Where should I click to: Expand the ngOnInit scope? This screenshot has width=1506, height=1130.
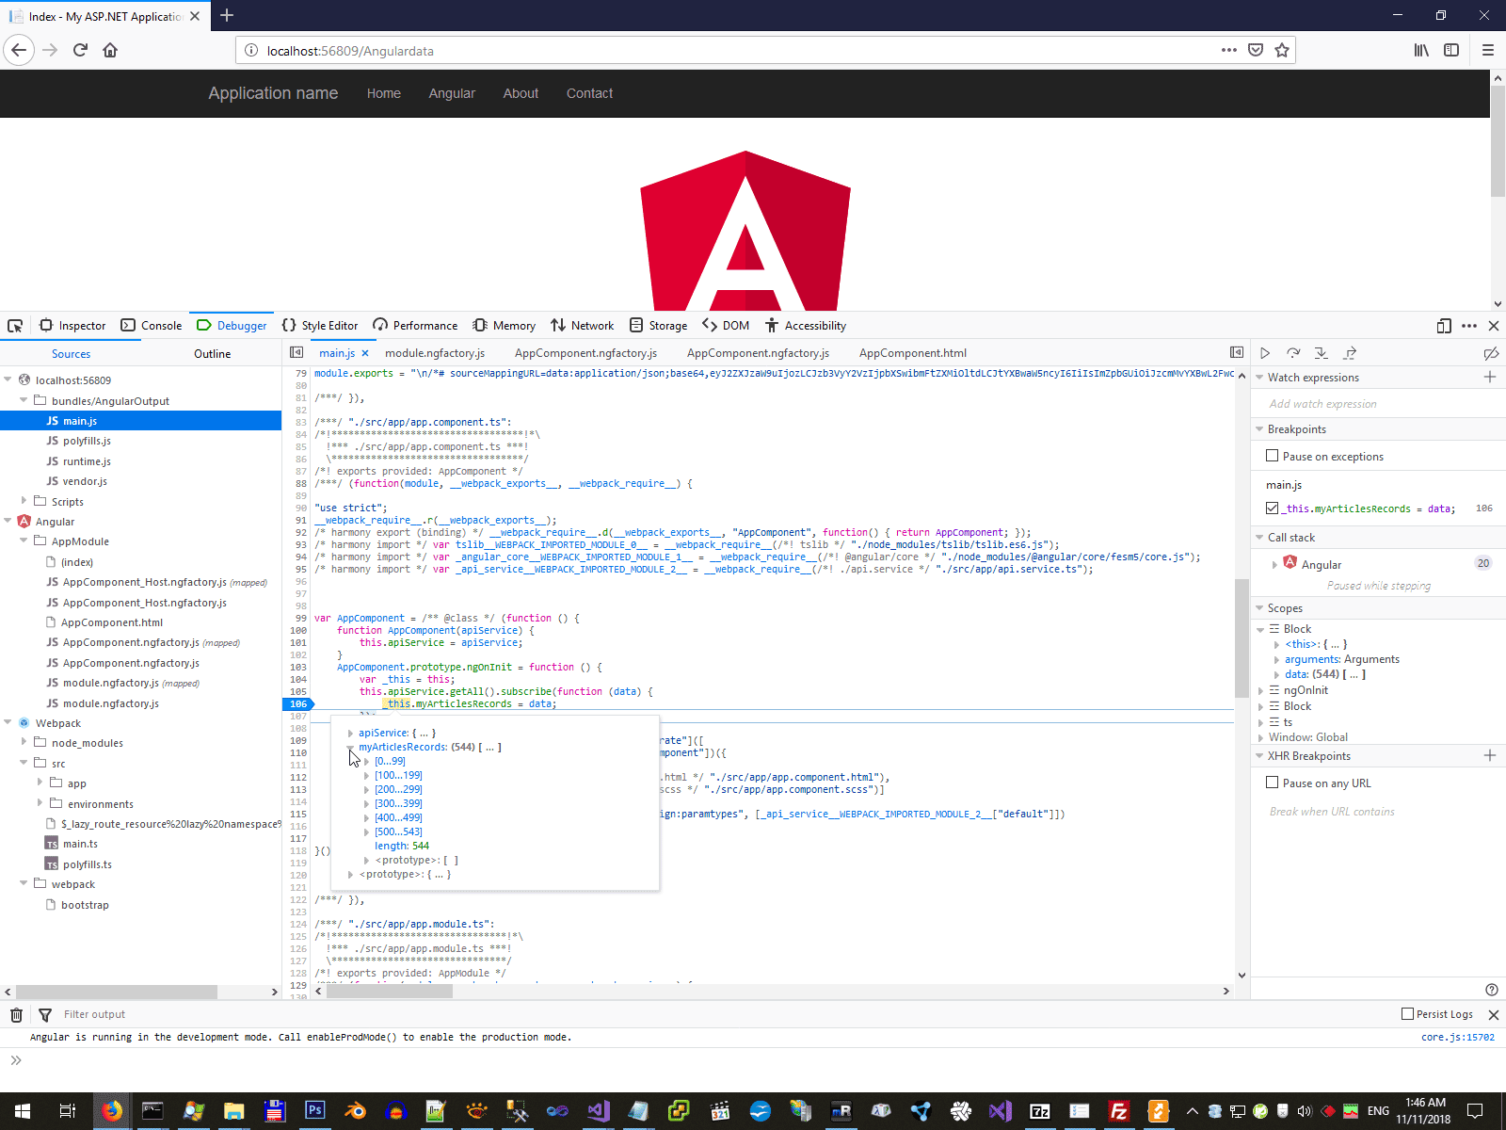[x=1260, y=690]
